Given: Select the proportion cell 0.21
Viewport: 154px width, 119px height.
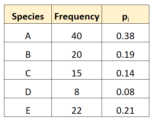Looking at the screenshot, I should [x=125, y=108].
